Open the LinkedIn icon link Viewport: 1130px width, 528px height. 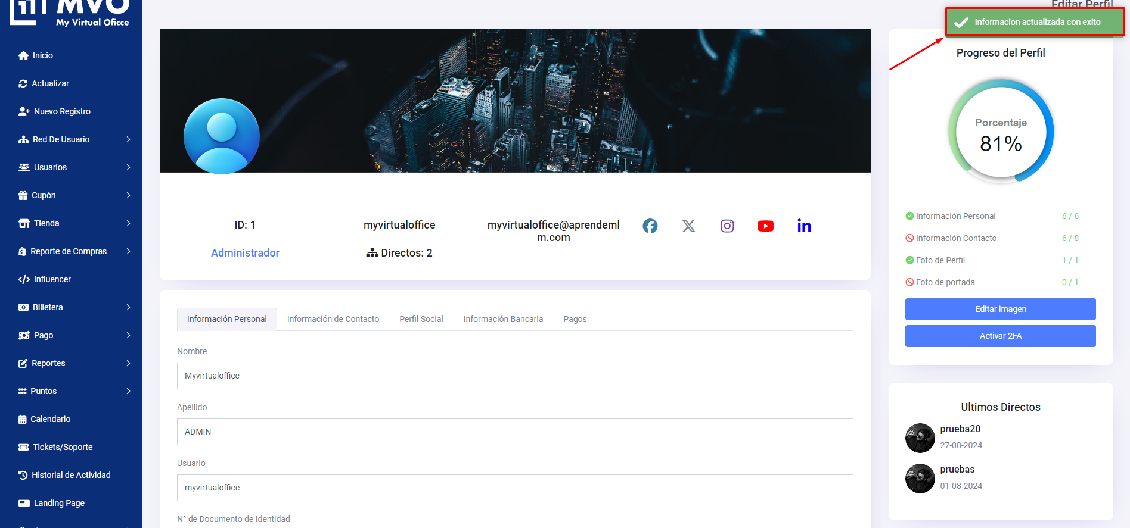point(804,226)
